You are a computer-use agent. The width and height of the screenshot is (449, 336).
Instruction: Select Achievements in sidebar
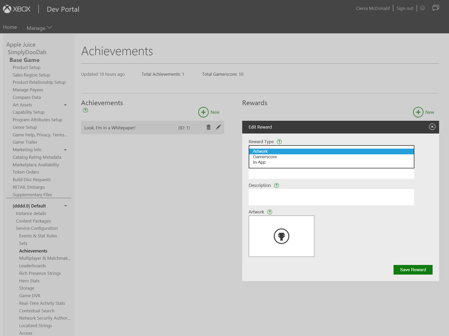(33, 251)
